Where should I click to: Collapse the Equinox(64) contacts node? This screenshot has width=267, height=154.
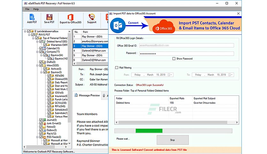tap(42, 55)
